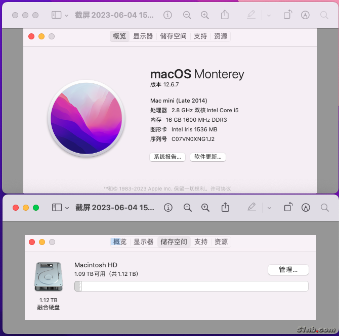339x336 pixels.
Task: Zoom out in bottom Preview window
Action: click(x=187, y=208)
